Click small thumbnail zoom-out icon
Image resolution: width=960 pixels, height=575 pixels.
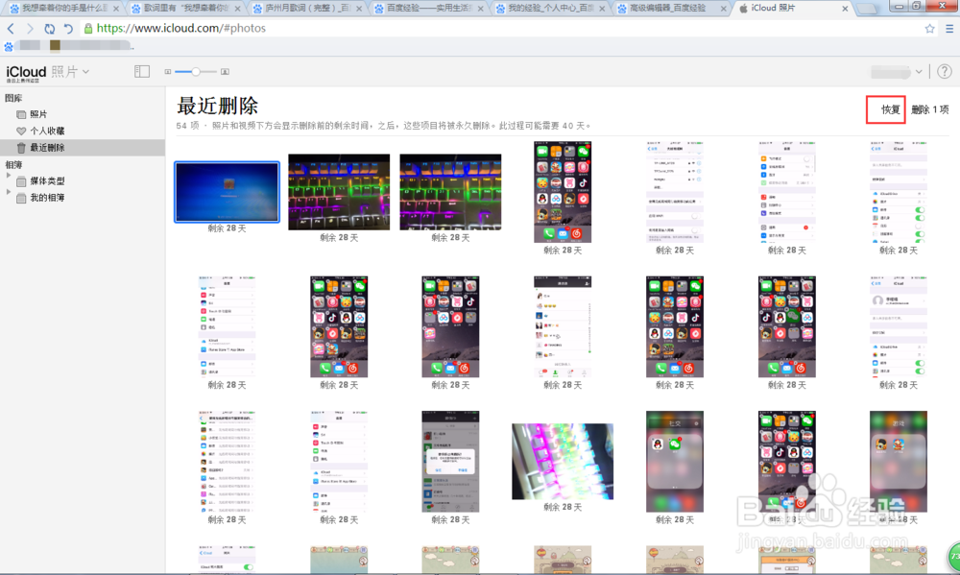(168, 72)
